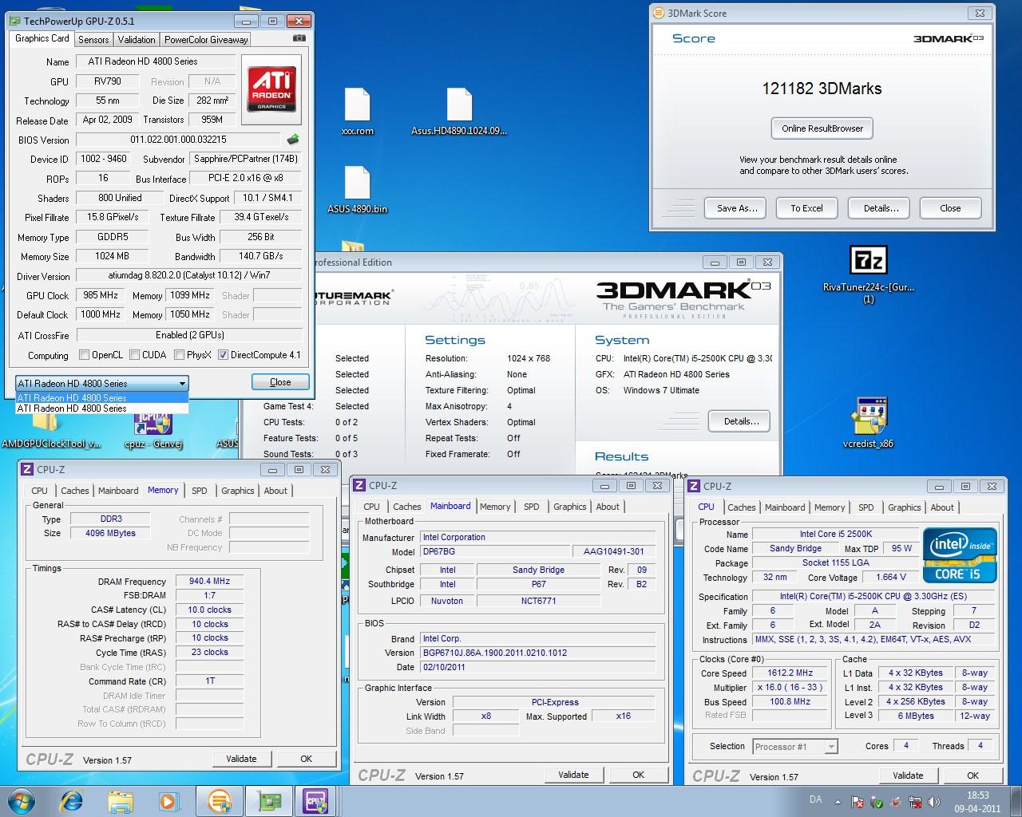Click the 3DMark Score window title icon
1022x817 pixels.
coord(658,13)
